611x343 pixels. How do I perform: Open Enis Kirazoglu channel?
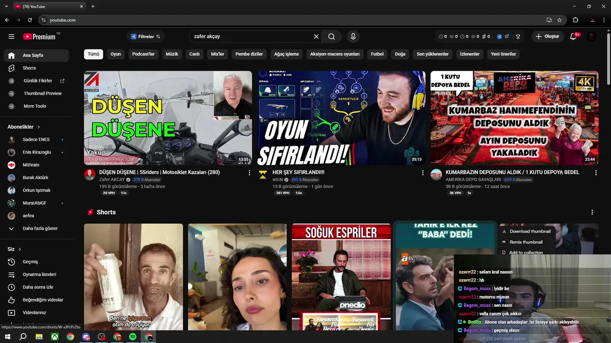[x=36, y=152]
